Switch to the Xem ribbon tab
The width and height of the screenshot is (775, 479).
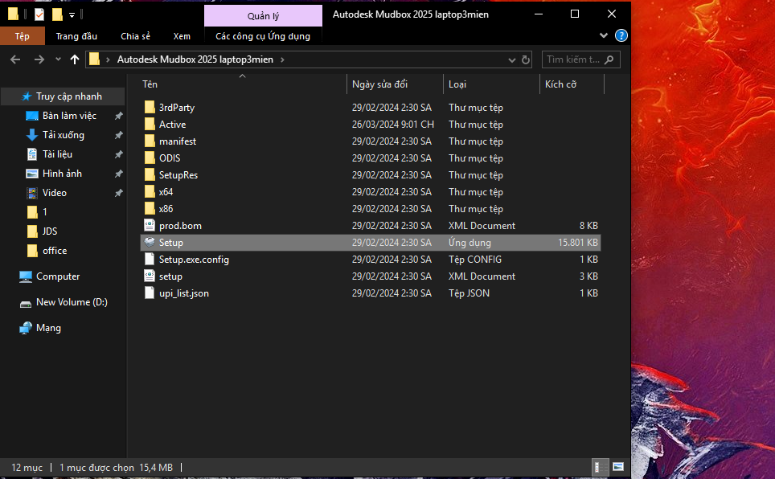[x=182, y=36]
